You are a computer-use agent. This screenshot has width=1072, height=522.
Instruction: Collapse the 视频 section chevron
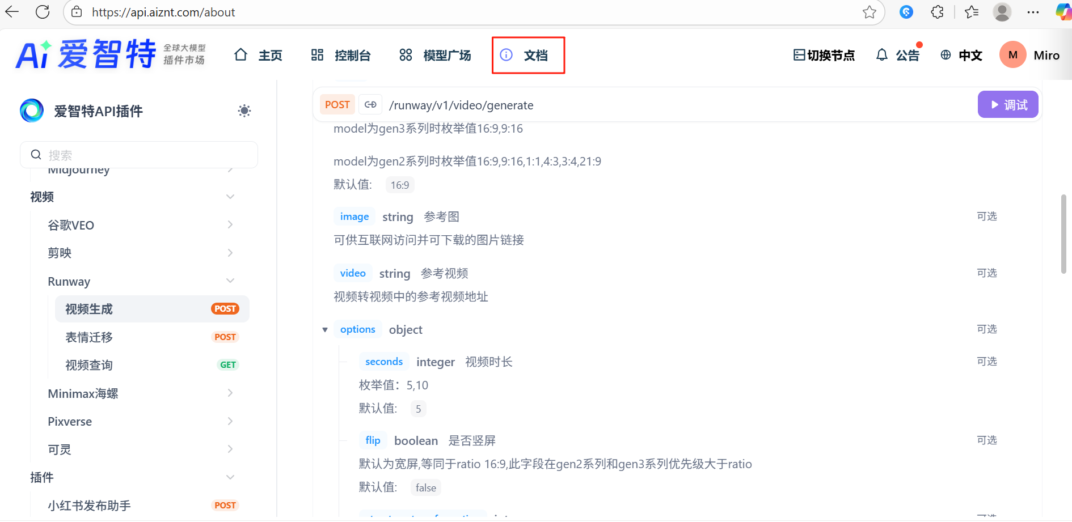coord(230,197)
